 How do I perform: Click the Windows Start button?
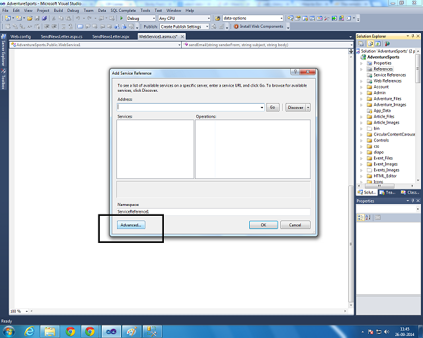[9, 331]
